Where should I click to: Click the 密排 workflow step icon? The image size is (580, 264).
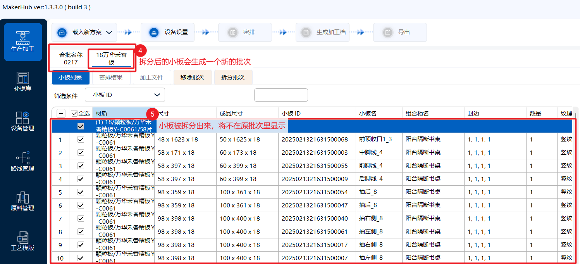coord(232,32)
